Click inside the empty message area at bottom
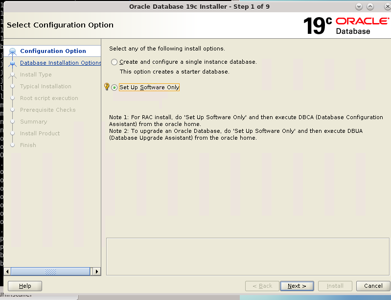 point(248,256)
